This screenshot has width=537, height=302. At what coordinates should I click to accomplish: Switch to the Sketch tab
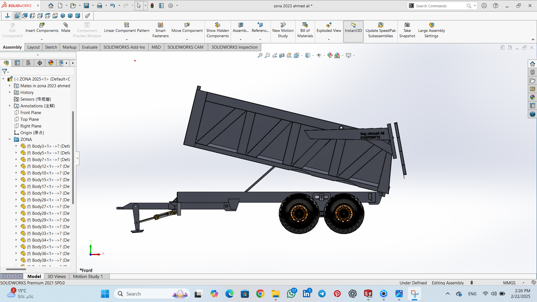click(x=51, y=47)
